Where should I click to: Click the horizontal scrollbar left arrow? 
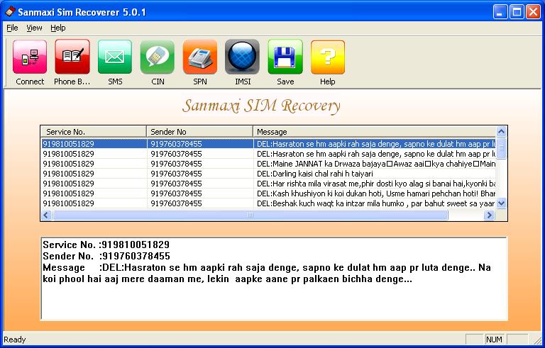[x=46, y=215]
